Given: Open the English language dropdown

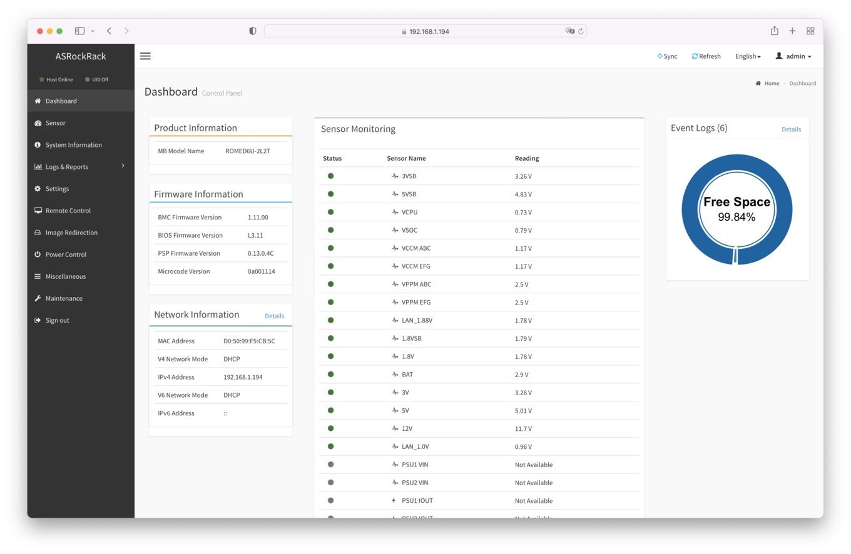Looking at the screenshot, I should point(748,56).
